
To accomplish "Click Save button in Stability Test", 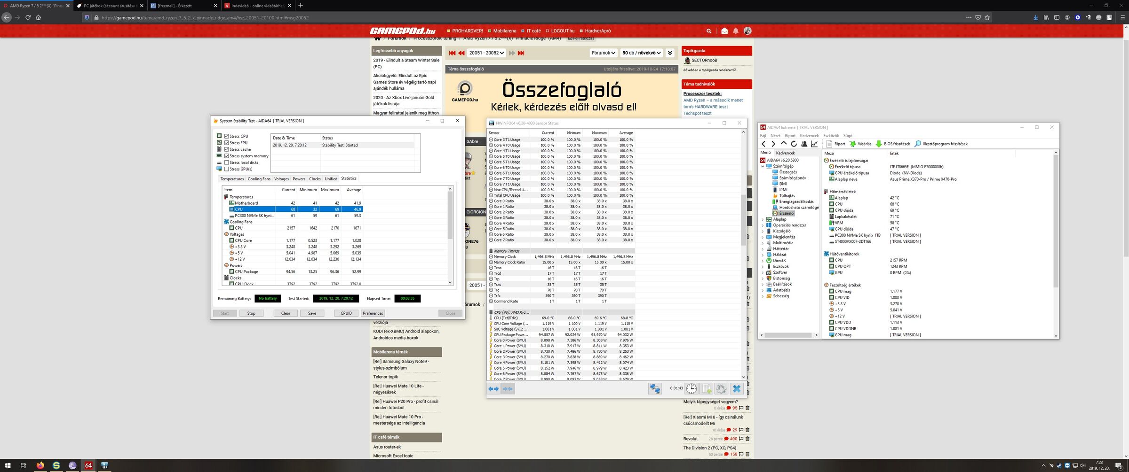I will tap(312, 313).
